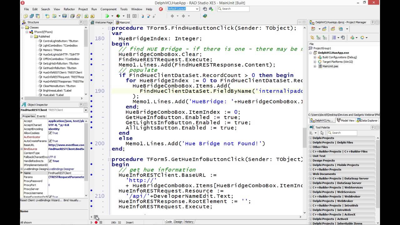Viewport: 400px width, 225px height.
Task: Click the red globe icon beside Help menu
Action: click(x=161, y=9)
